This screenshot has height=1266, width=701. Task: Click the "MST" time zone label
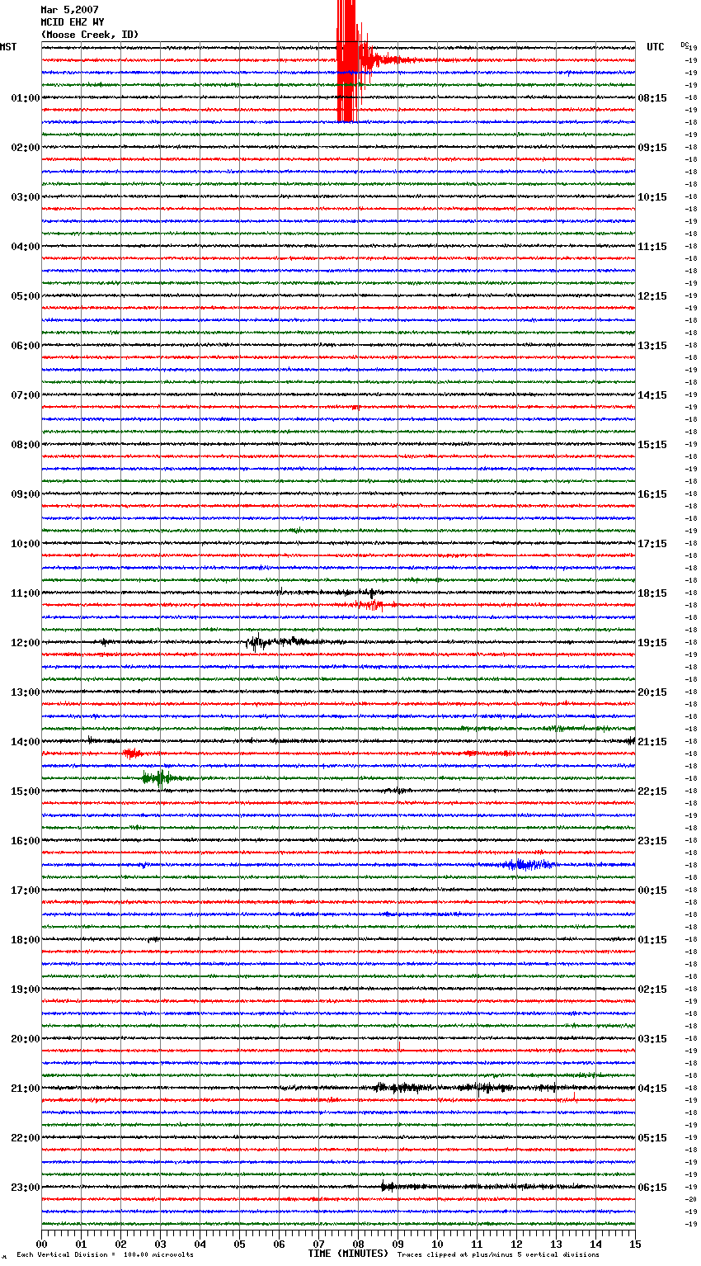pyautogui.click(x=8, y=47)
